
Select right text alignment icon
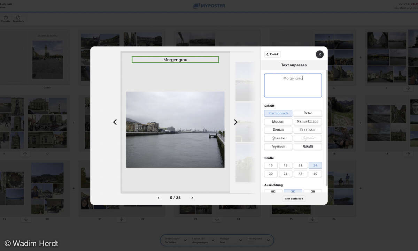click(312, 191)
